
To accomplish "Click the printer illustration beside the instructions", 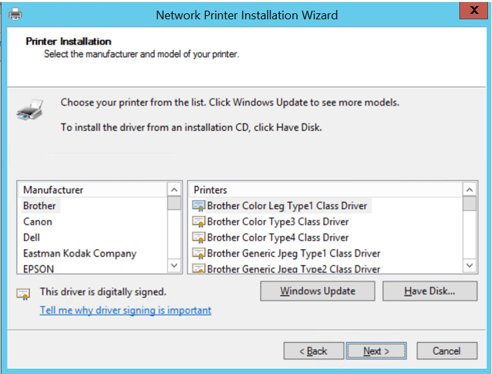I will coord(31,109).
